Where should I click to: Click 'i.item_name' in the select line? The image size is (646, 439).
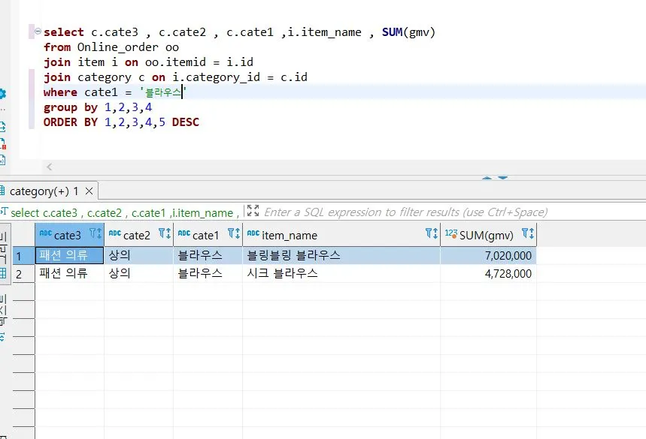coord(324,32)
